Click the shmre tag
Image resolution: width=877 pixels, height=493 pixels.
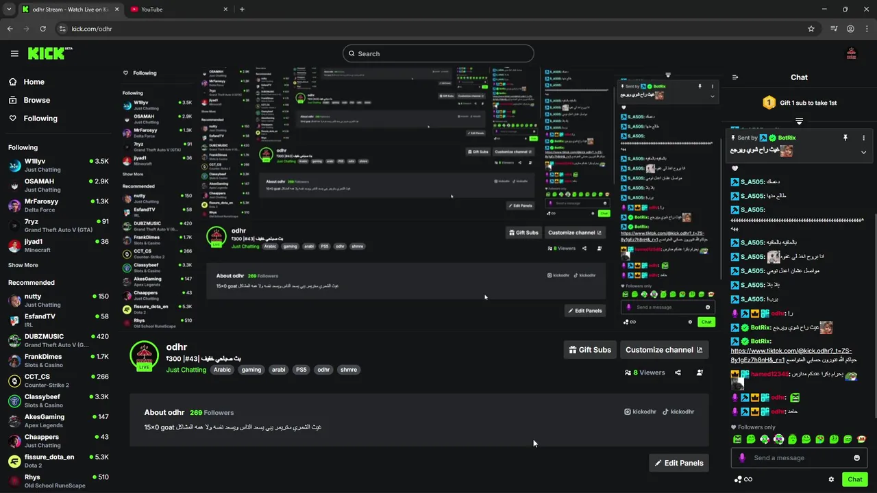(349, 370)
